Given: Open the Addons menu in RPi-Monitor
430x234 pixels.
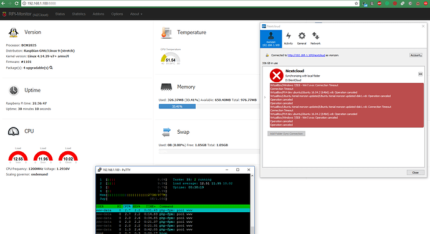Looking at the screenshot, I should tap(98, 14).
